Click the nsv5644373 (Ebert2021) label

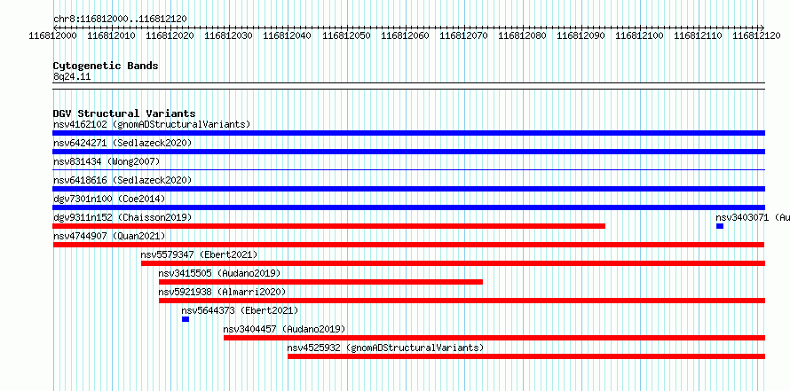pyautogui.click(x=240, y=310)
